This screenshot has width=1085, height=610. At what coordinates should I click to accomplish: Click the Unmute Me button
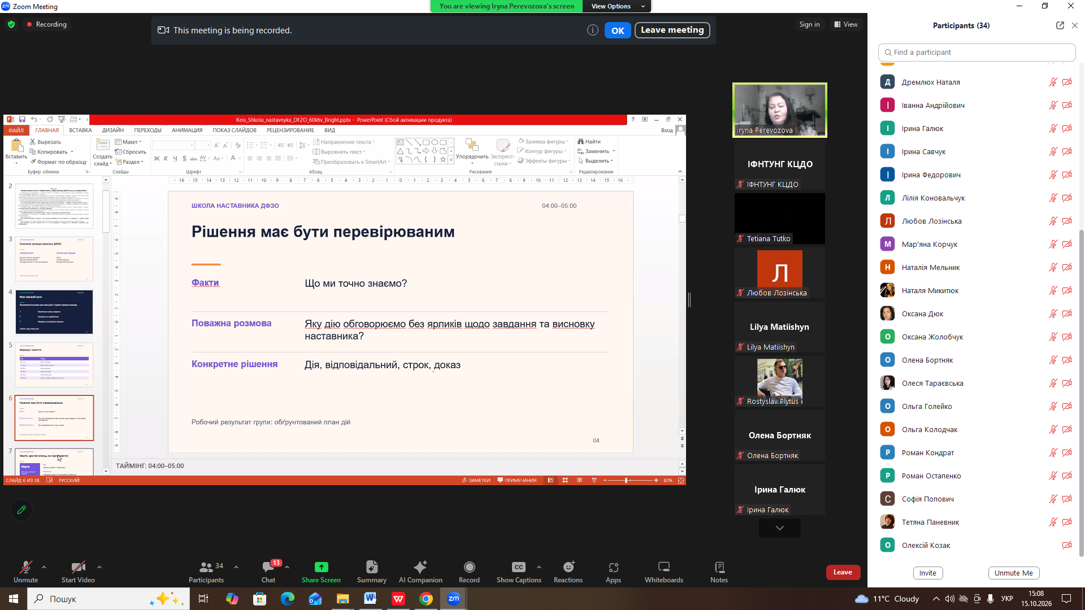[x=1014, y=573]
